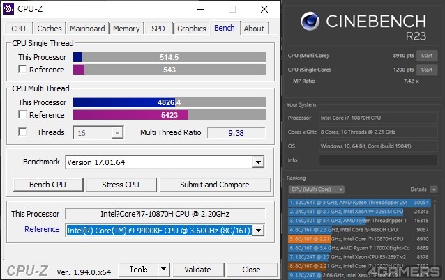Select ranking row 6 AMD Ryzen 7 1700X
Image resolution: width=445 pixels, height=280 pixels.
[359, 248]
